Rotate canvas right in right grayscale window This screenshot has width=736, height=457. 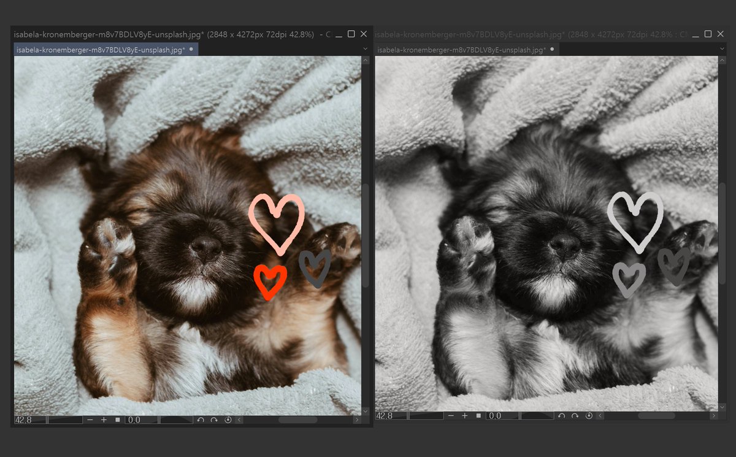tap(575, 416)
